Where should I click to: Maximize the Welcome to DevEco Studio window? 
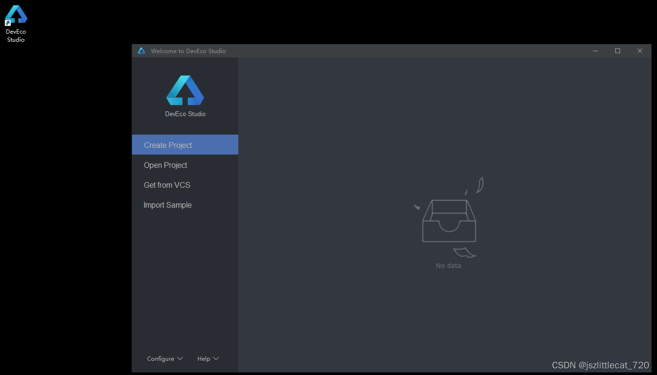618,51
